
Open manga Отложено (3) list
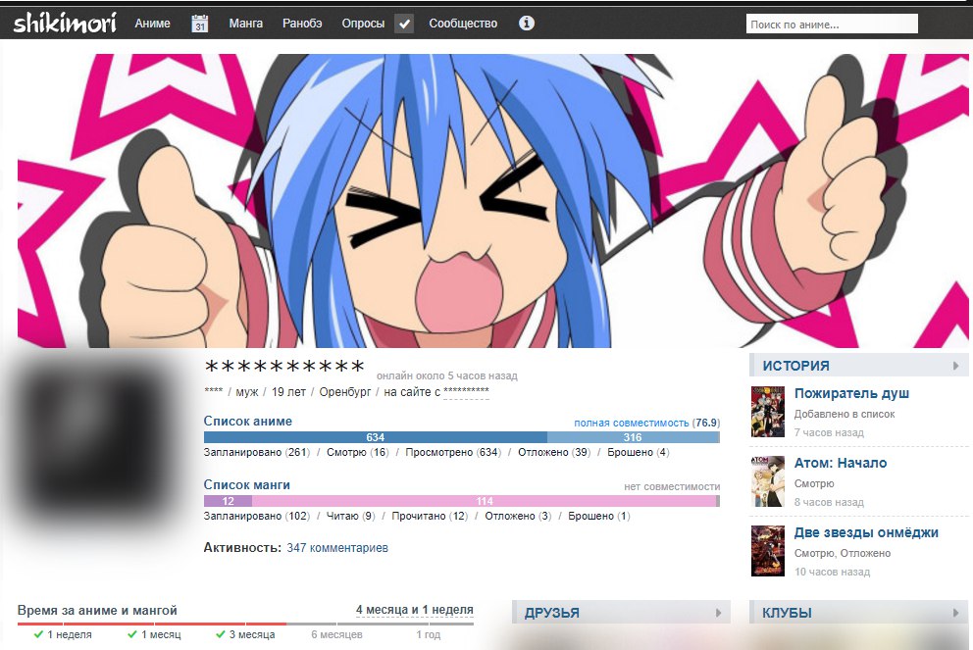tap(518, 516)
